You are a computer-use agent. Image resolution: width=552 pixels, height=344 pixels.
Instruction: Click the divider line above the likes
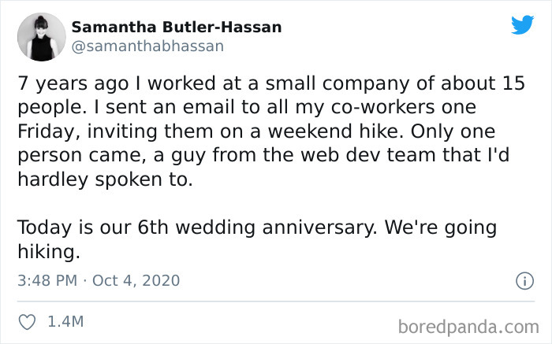pyautogui.click(x=276, y=301)
